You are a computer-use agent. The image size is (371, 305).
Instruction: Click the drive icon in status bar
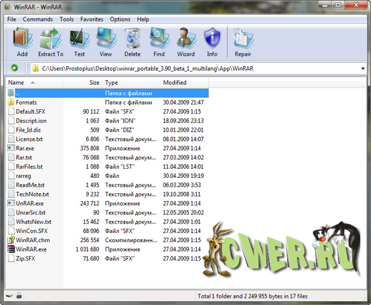click(x=9, y=295)
